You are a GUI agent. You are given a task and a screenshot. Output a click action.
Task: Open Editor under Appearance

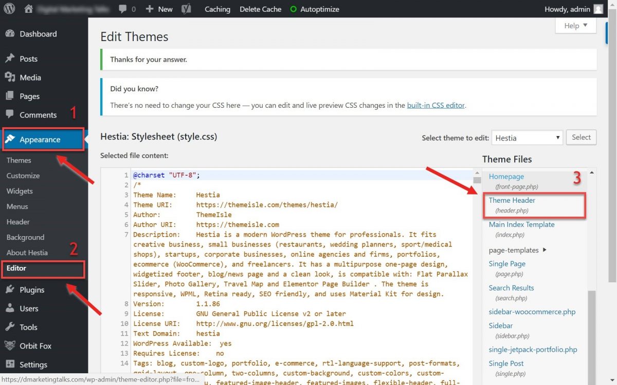coord(16,268)
